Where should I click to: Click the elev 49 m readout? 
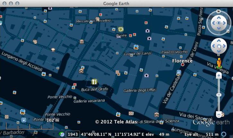tap(158, 134)
